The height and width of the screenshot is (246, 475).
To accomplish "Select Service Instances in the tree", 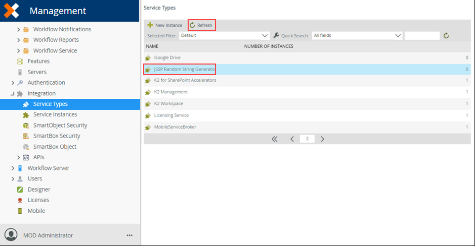I will (x=54, y=115).
